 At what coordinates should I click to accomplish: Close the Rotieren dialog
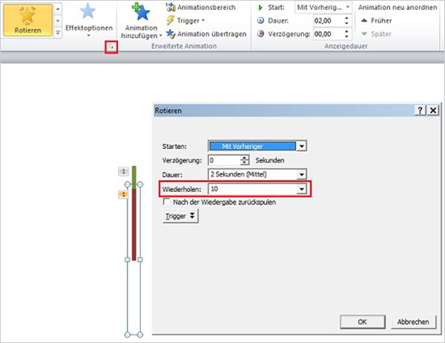433,110
